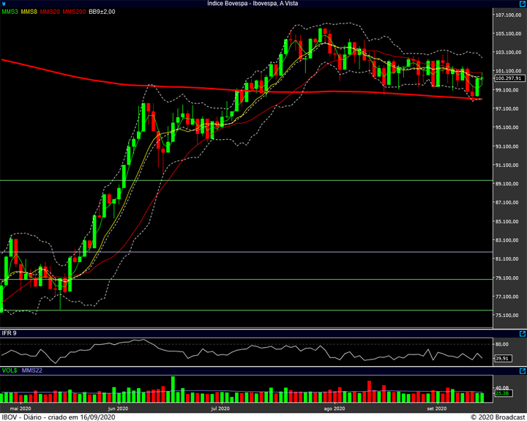527x421 pixels.
Task: Click the MMS200 indicator label
Action: (x=73, y=12)
